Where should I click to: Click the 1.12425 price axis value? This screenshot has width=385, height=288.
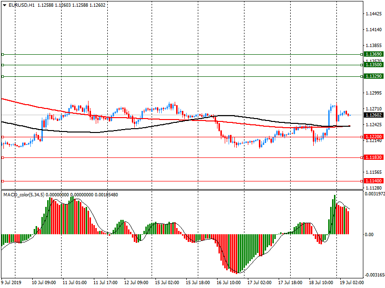click(374, 125)
